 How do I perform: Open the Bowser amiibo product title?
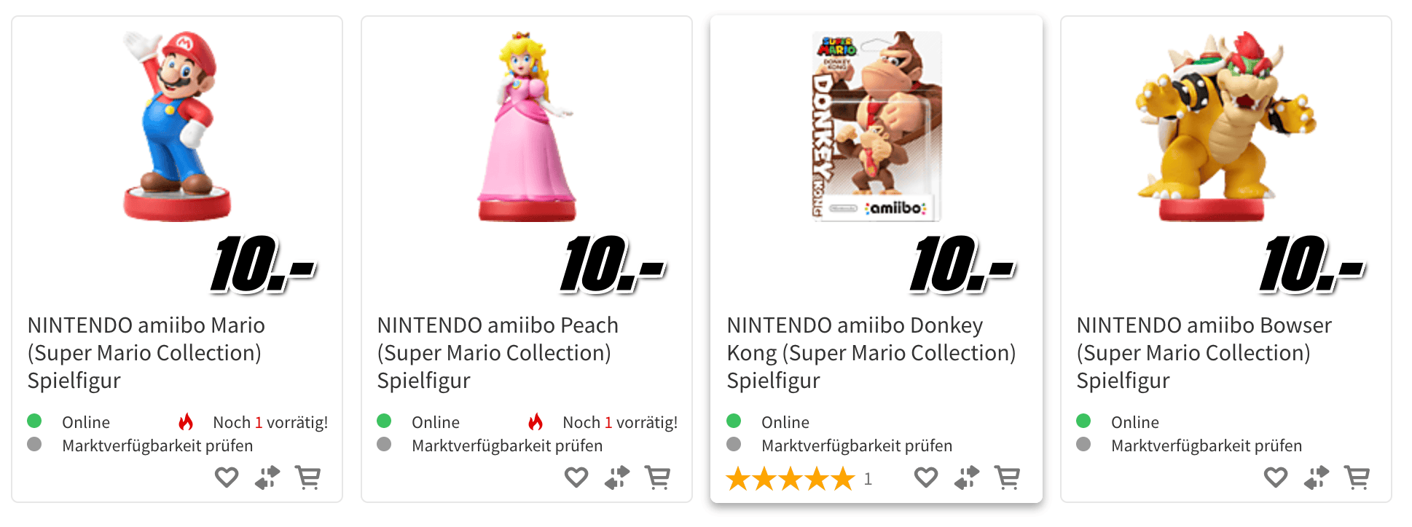pos(1204,352)
